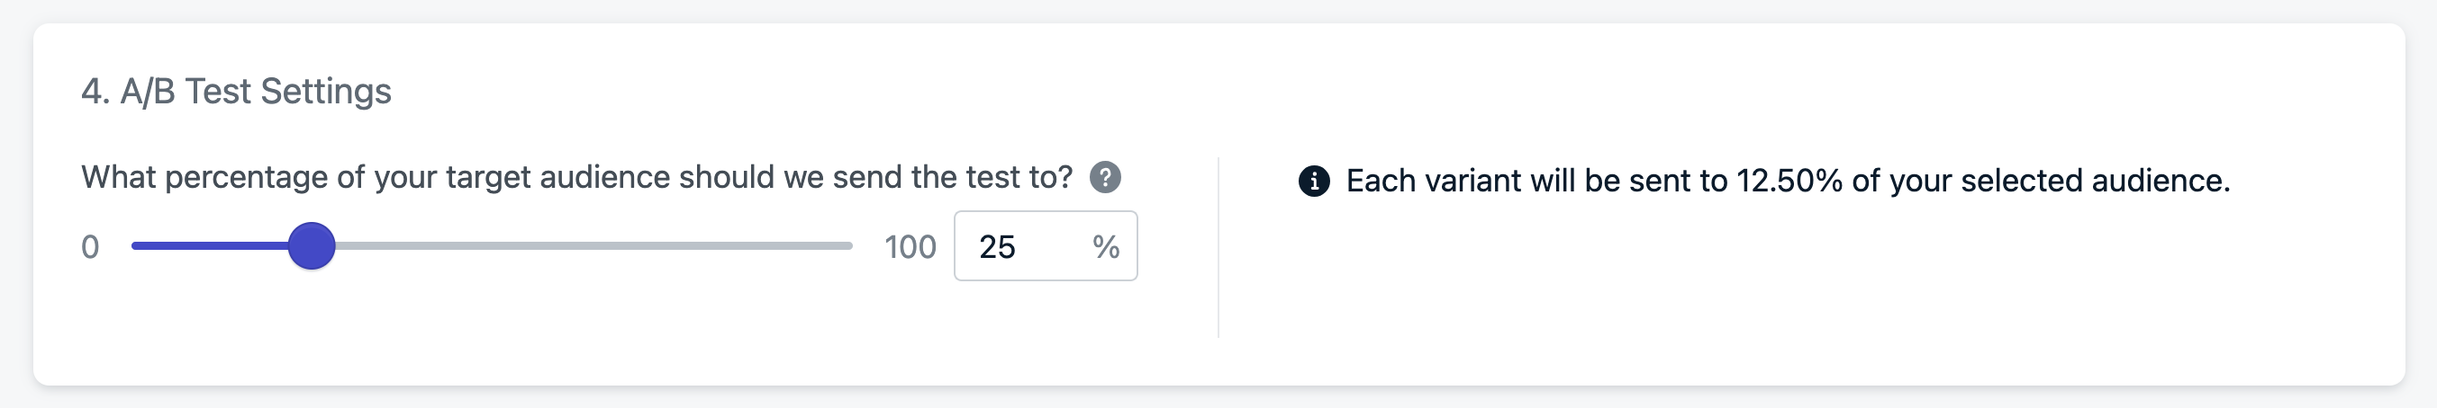The width and height of the screenshot is (2437, 408).
Task: Click the info icon beside variant message
Action: pyautogui.click(x=1313, y=181)
